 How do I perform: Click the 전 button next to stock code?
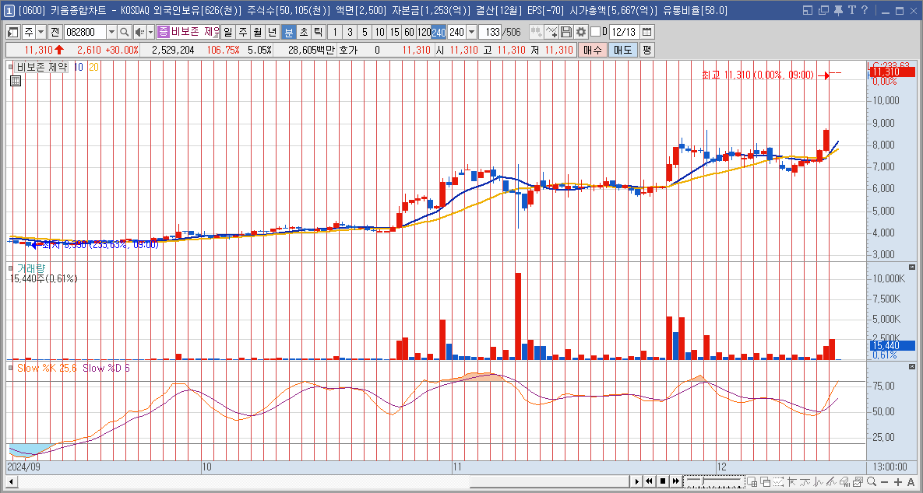(x=55, y=33)
